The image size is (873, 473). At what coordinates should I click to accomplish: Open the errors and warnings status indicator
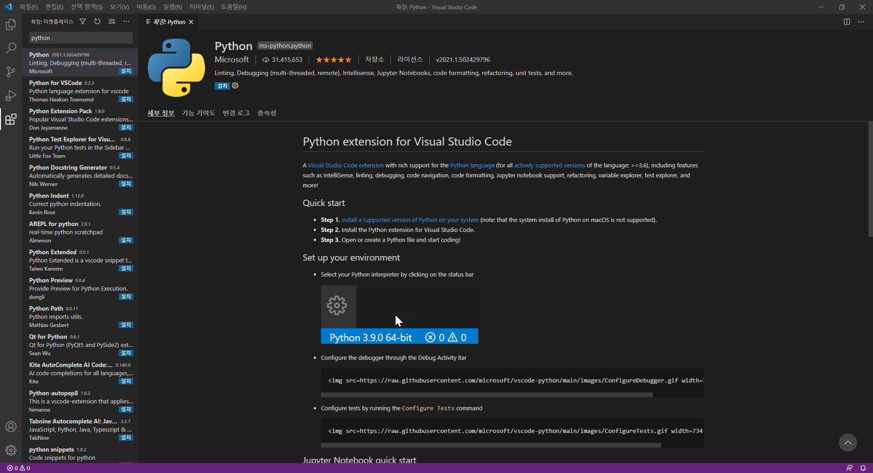[19, 468]
